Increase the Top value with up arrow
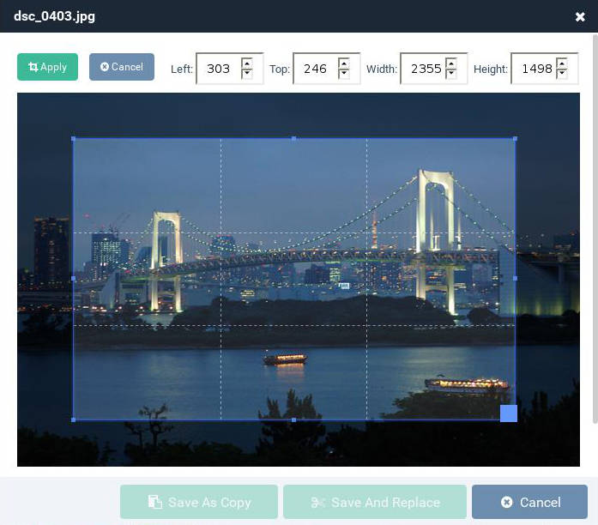Viewport: 598px width, 525px height. [344, 63]
